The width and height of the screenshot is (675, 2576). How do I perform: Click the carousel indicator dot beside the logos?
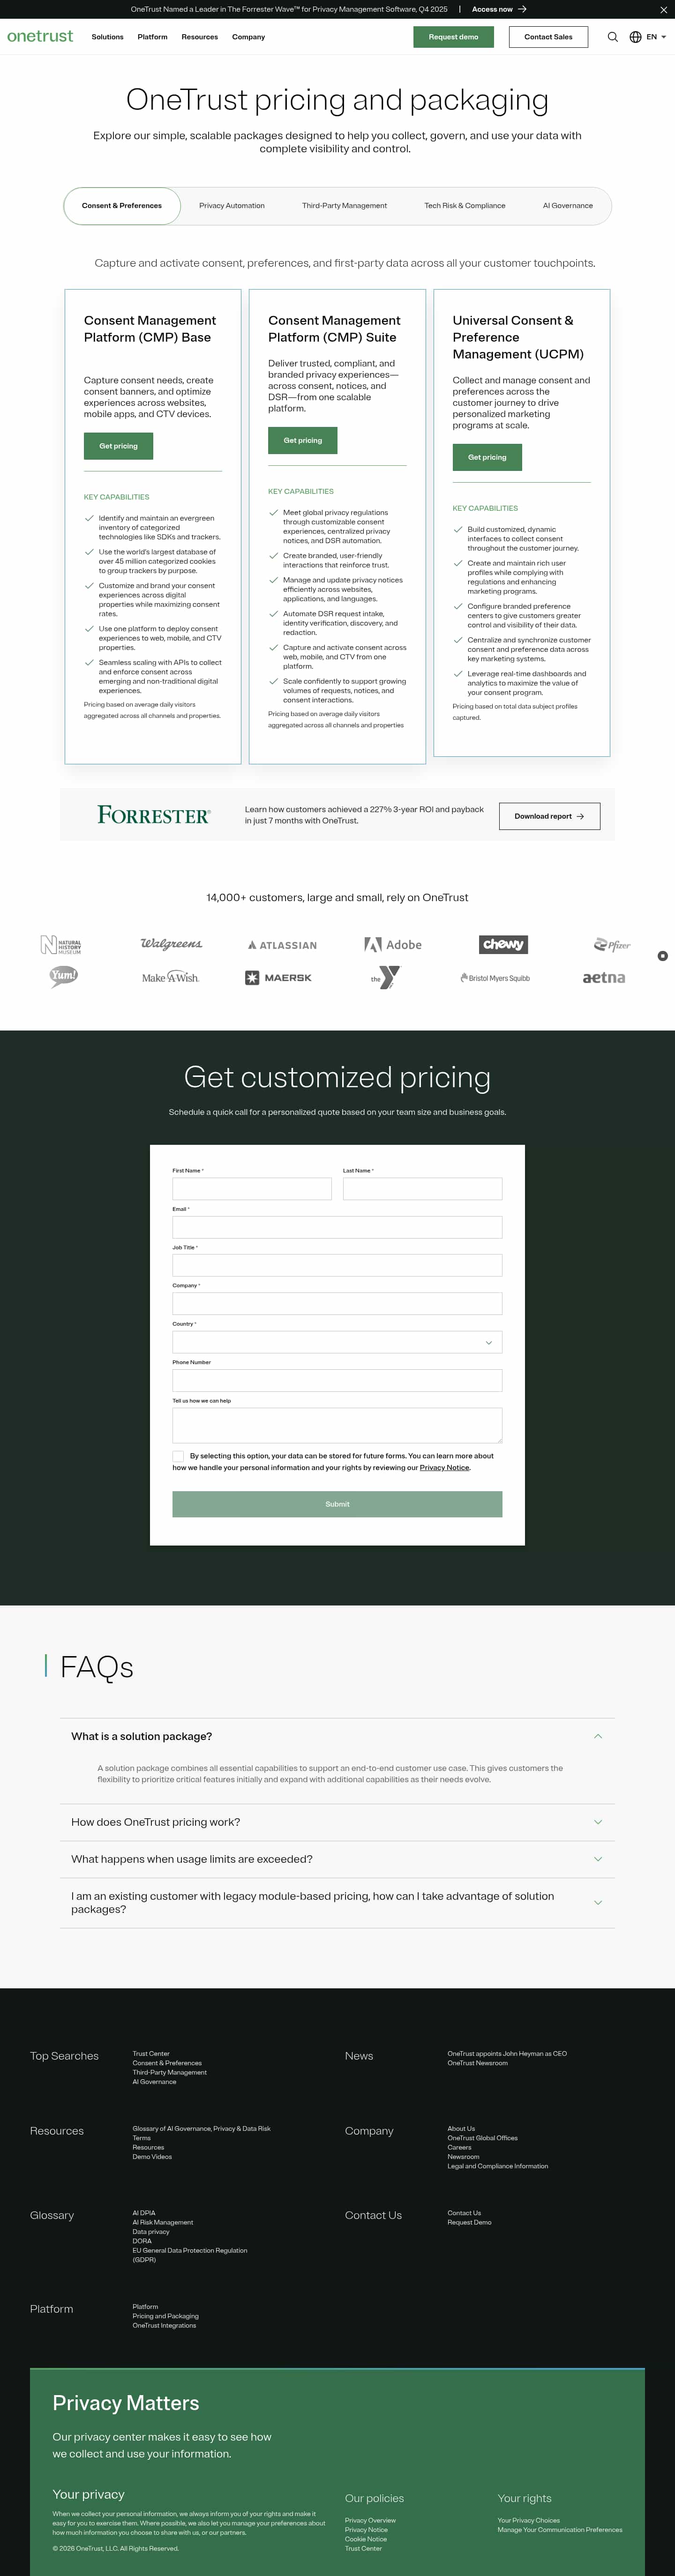click(x=662, y=956)
